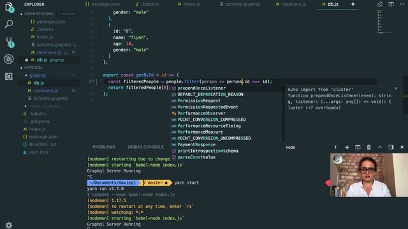Open db.js in the graphql folder
The height and width of the screenshot is (229, 408).
(48, 83)
